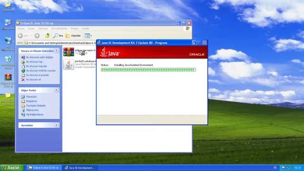Open the Sık Kullanılanlar menu
This screenshot has width=304, height=171.
(x=59, y=28)
